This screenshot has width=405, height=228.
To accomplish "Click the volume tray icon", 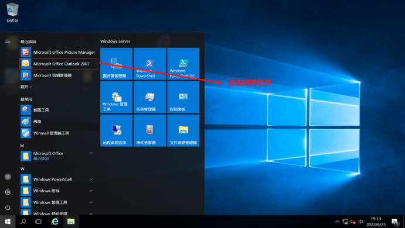I will point(353,222).
